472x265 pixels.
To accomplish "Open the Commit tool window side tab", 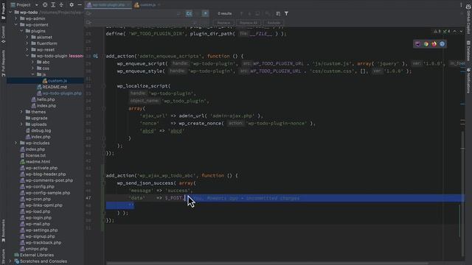I will 3,35.
